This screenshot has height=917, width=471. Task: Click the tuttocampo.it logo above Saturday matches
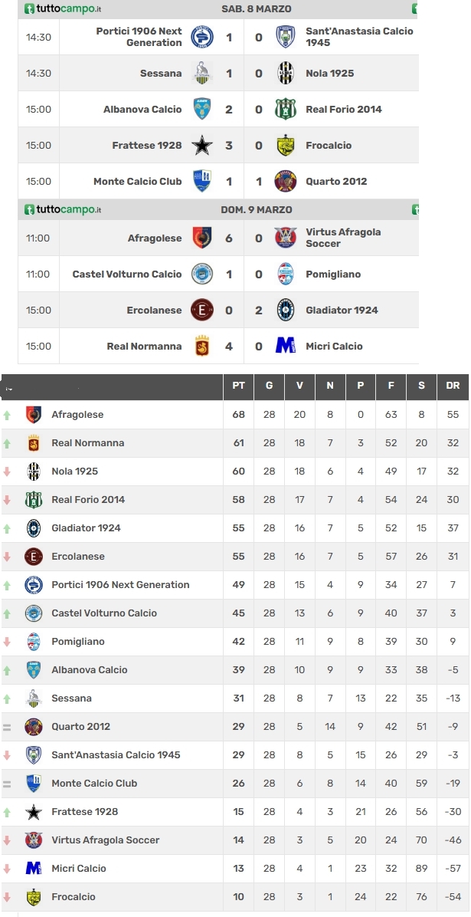[63, 8]
